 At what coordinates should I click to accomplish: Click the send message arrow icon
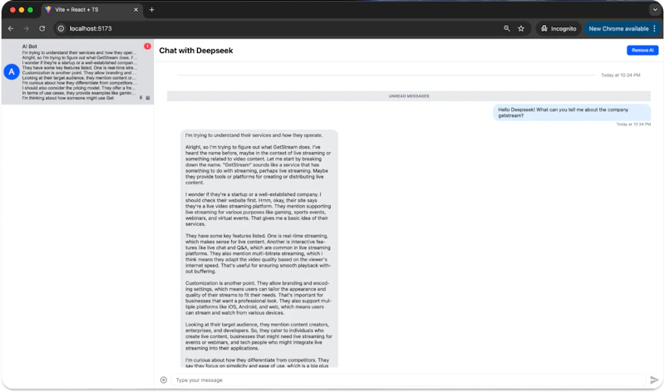(654, 380)
